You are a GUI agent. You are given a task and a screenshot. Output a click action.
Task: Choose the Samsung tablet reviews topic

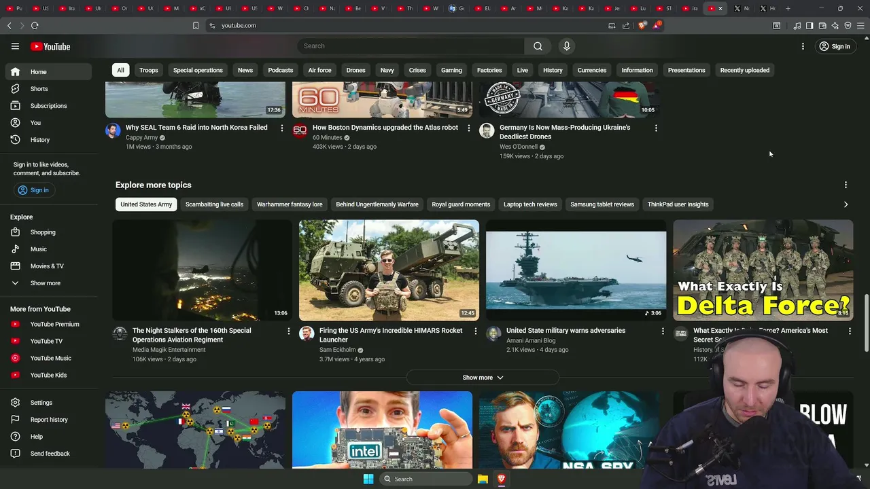tap(602, 204)
